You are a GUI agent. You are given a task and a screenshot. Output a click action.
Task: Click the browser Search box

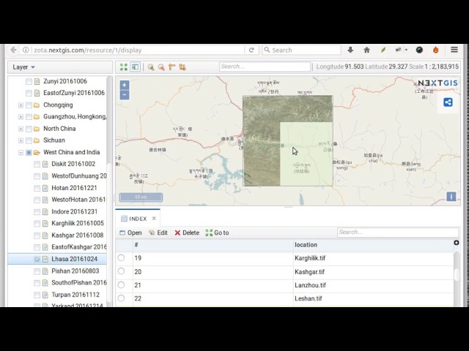tap(301, 50)
